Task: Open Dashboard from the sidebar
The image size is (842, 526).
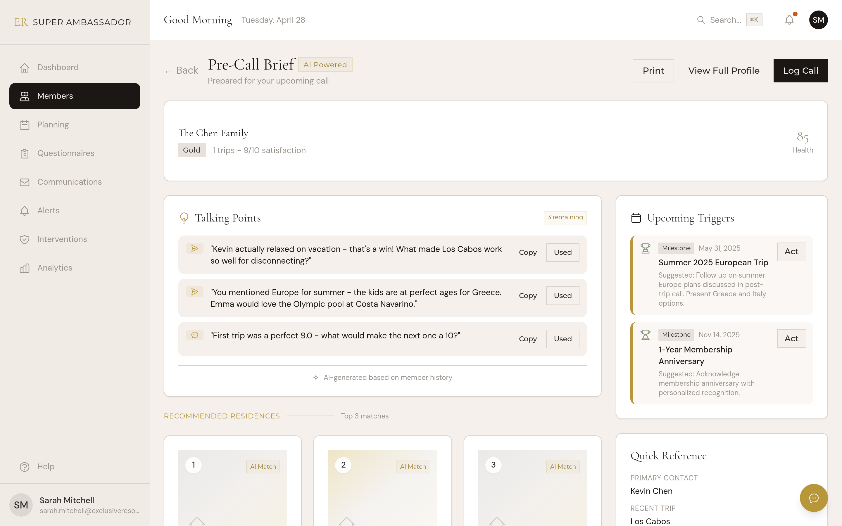Action: 75,68
